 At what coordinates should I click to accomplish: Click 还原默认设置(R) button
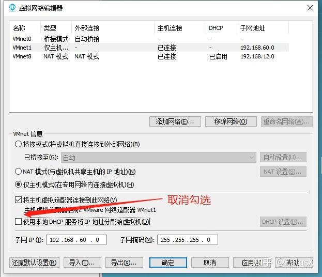point(34,263)
